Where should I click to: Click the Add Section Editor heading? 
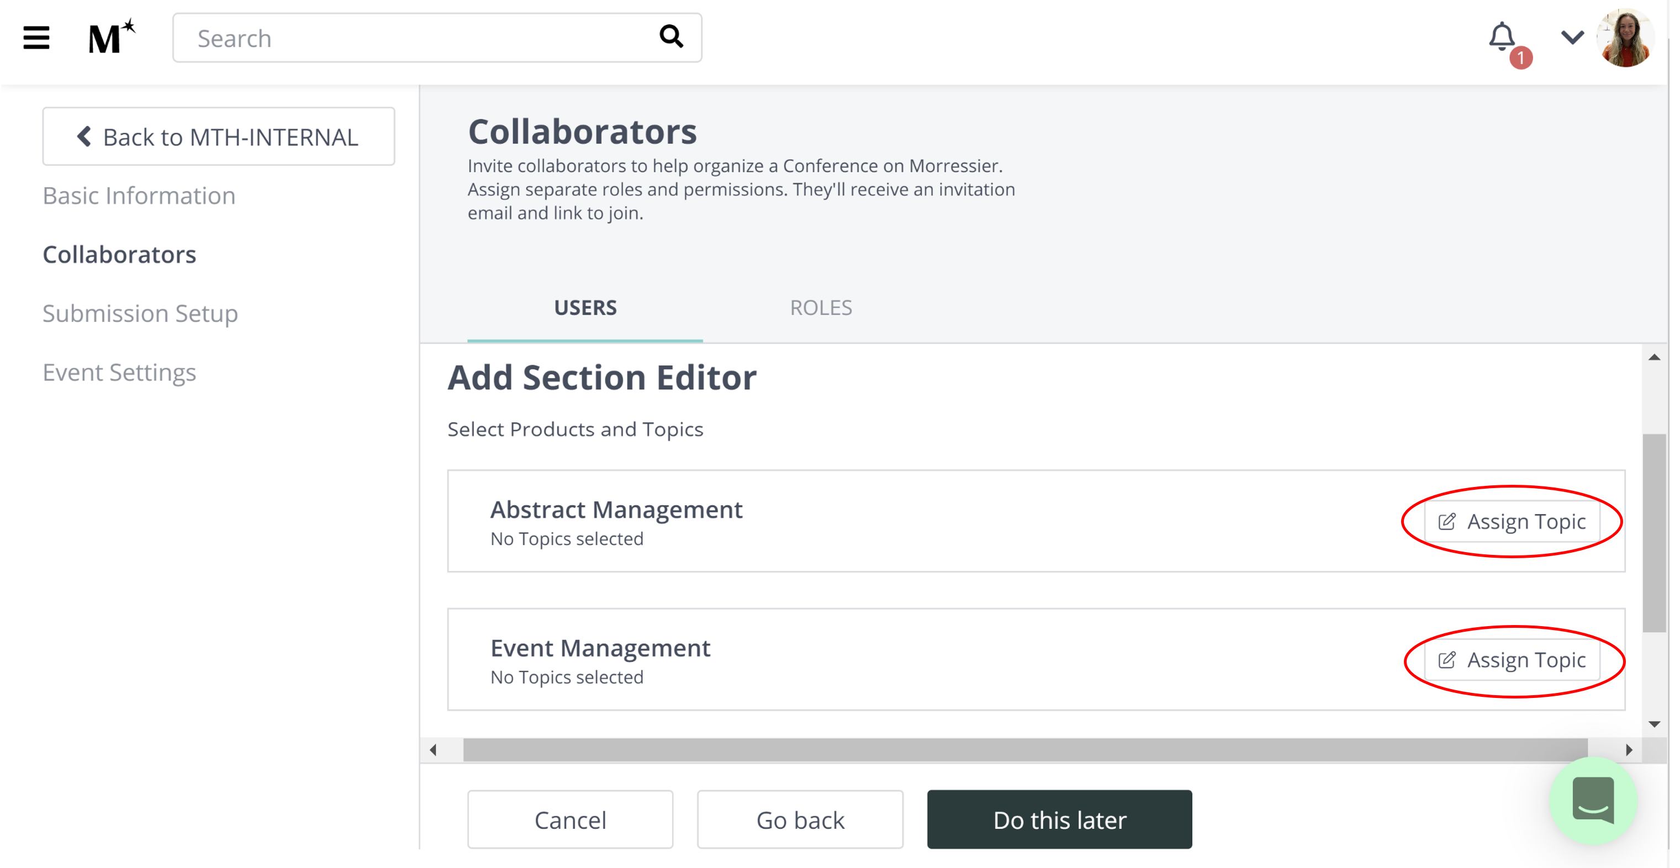(602, 377)
